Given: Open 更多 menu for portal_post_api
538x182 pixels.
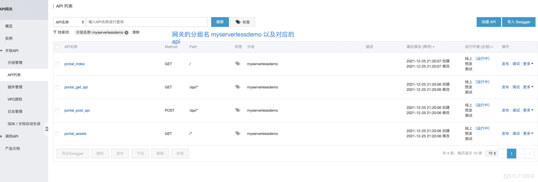Looking at the screenshot, I should [528, 110].
